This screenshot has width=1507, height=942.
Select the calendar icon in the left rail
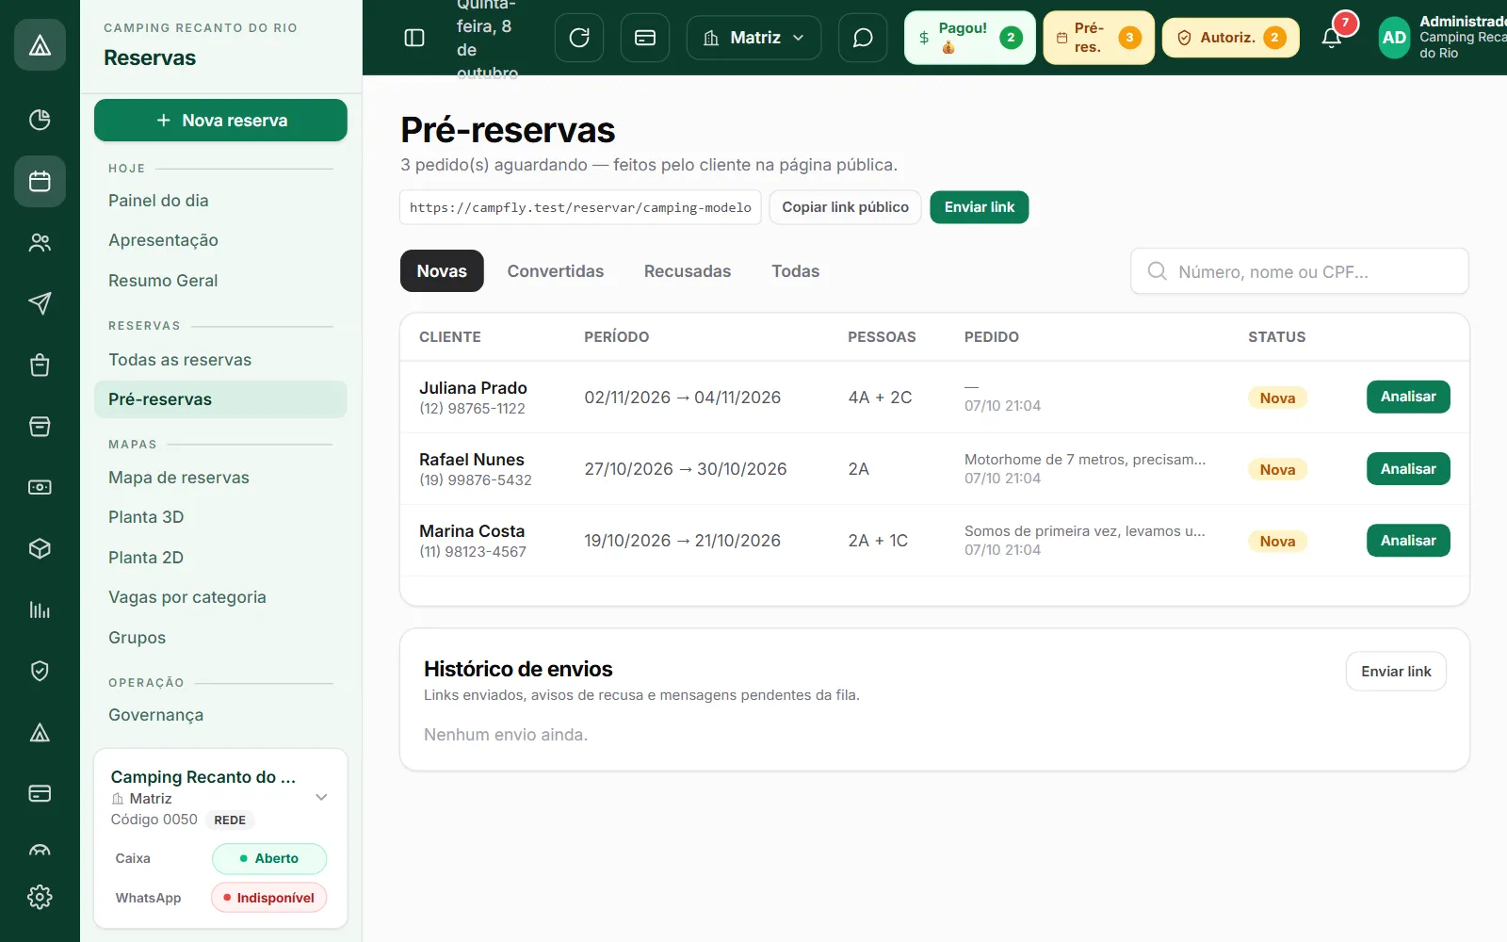pyautogui.click(x=40, y=181)
